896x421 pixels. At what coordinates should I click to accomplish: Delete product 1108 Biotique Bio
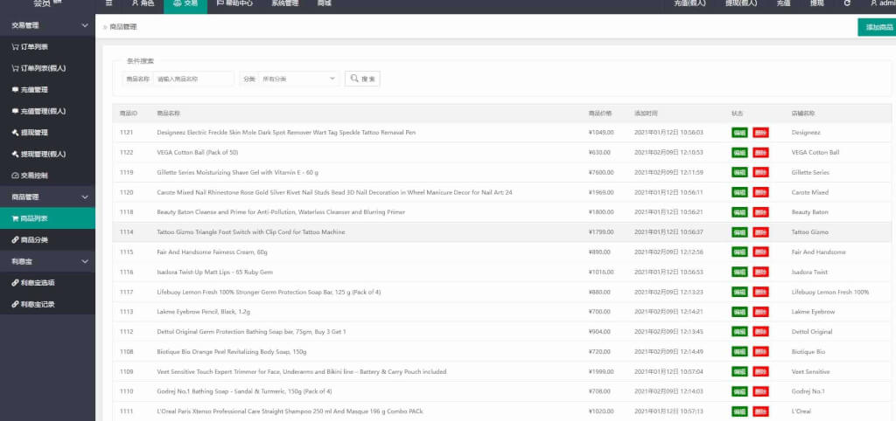tap(760, 352)
